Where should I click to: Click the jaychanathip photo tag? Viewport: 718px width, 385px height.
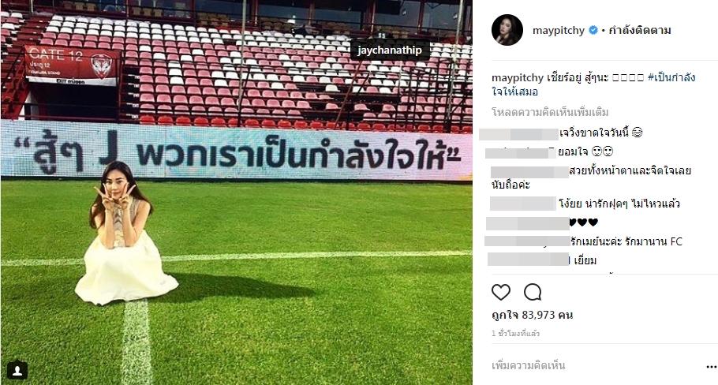[390, 50]
